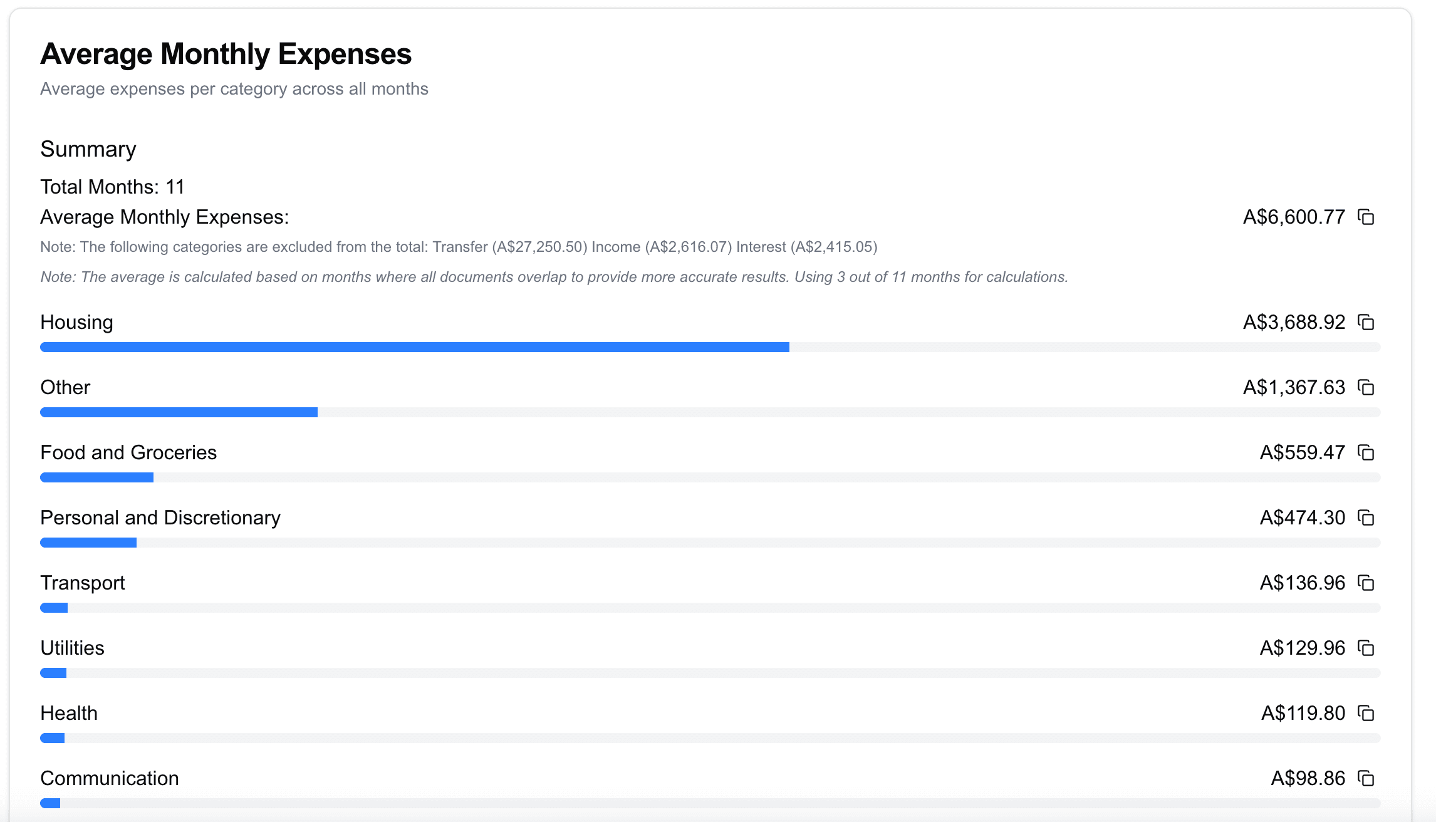
Task: Copy the Communication amount
Action: pyautogui.click(x=1366, y=778)
